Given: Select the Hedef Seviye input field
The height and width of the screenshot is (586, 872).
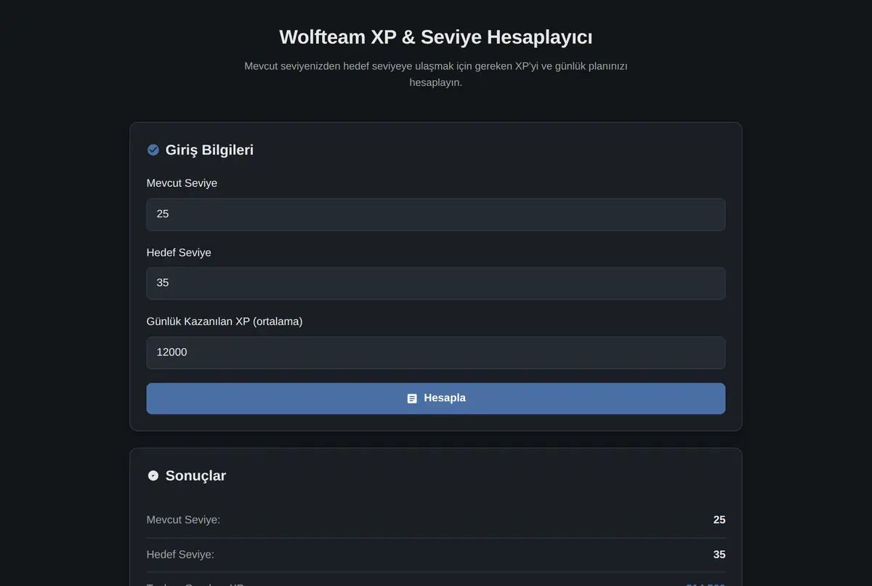Looking at the screenshot, I should pyautogui.click(x=436, y=283).
